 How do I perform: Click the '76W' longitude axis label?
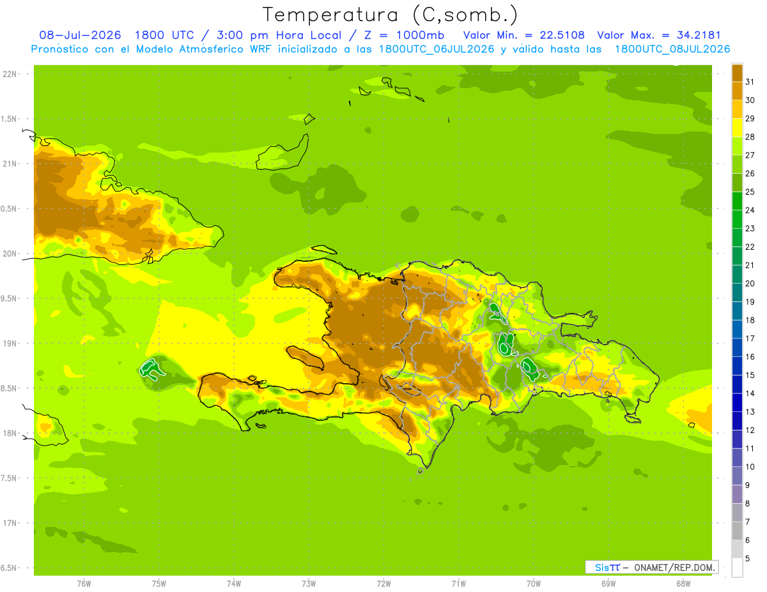pyautogui.click(x=84, y=584)
